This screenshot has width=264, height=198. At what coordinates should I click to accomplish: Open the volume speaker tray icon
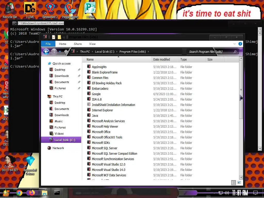(x=227, y=193)
